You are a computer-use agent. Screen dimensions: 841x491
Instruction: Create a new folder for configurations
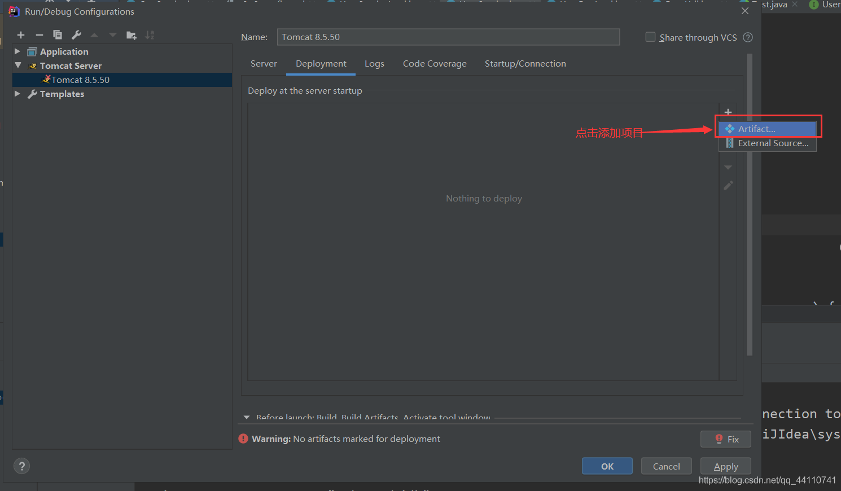(x=132, y=35)
